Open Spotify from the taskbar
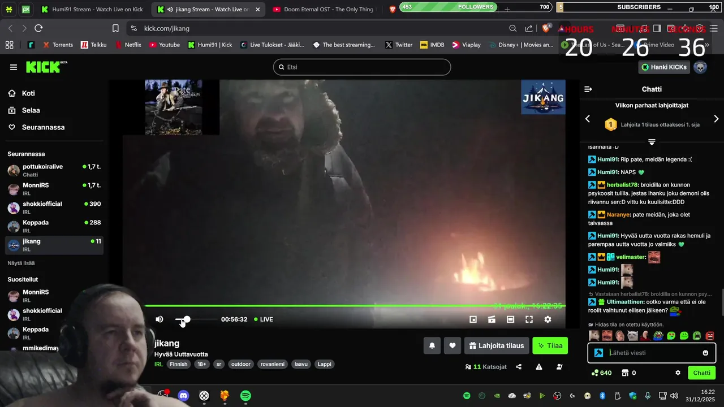Viewport: 724px width, 407px height. point(245,396)
